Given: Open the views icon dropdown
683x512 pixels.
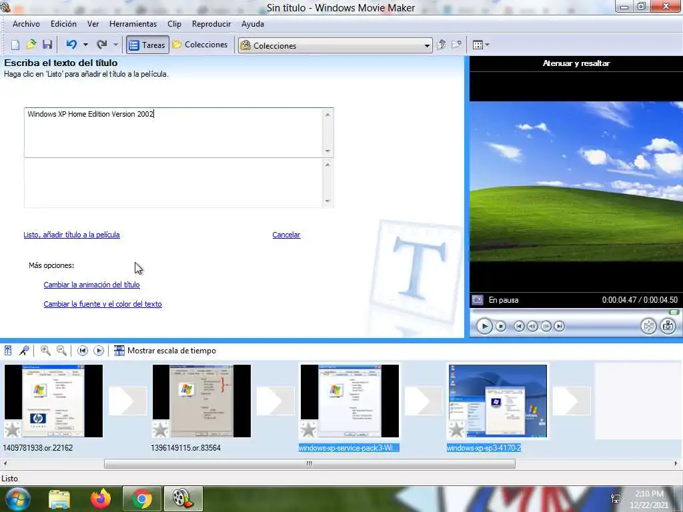Looking at the screenshot, I should (481, 45).
